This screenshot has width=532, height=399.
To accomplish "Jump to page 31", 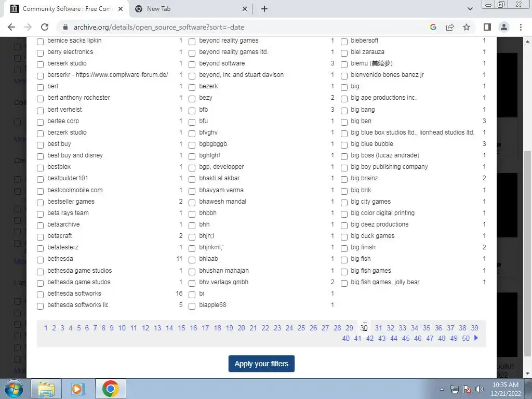I will coord(378,328).
